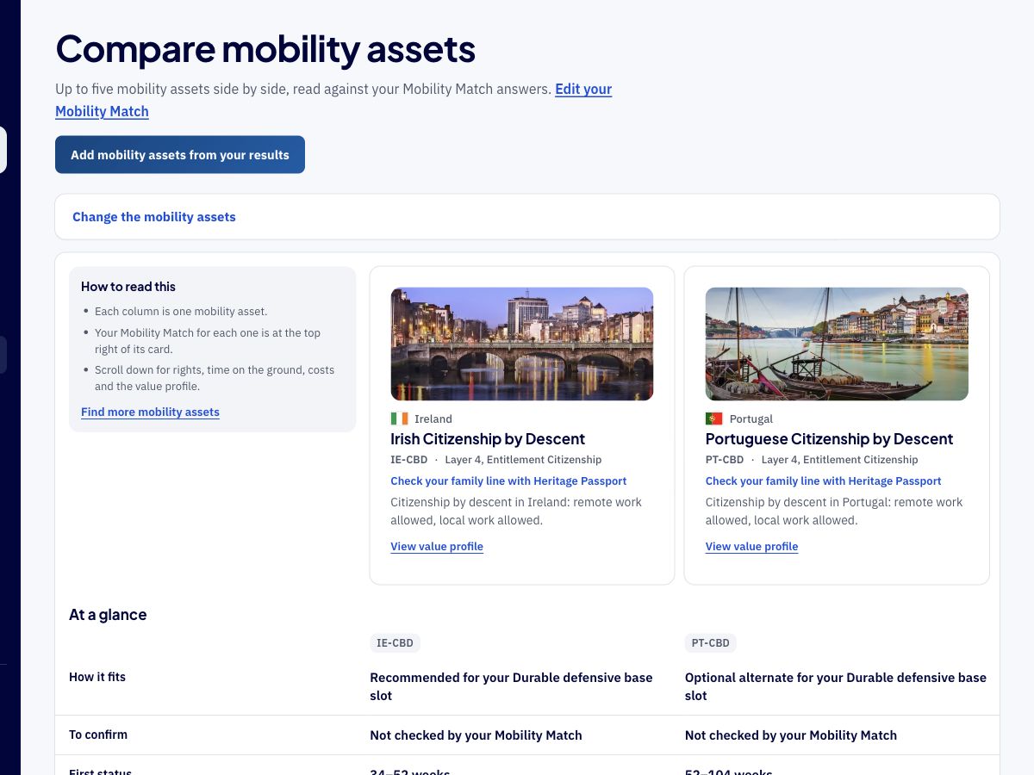Click the Compare mobility assets heading
Screen dimensions: 1034x775
pos(265,48)
